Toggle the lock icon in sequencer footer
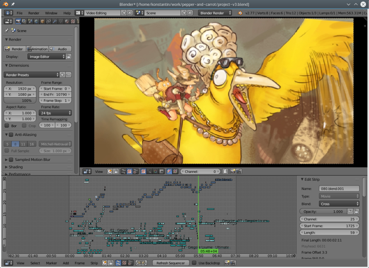369x268 pixels. [111, 263]
